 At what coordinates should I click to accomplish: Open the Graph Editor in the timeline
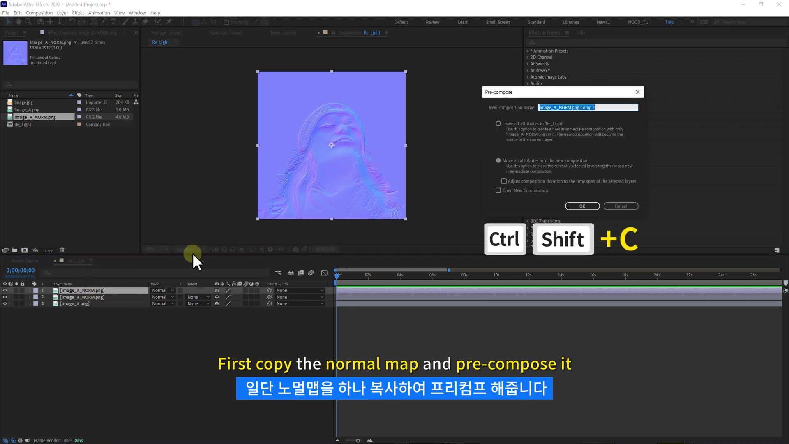pos(324,273)
